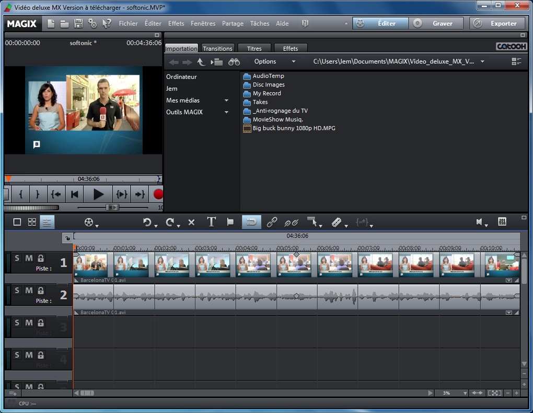Switch to Graver screen
The height and width of the screenshot is (413, 533).
click(x=436, y=23)
